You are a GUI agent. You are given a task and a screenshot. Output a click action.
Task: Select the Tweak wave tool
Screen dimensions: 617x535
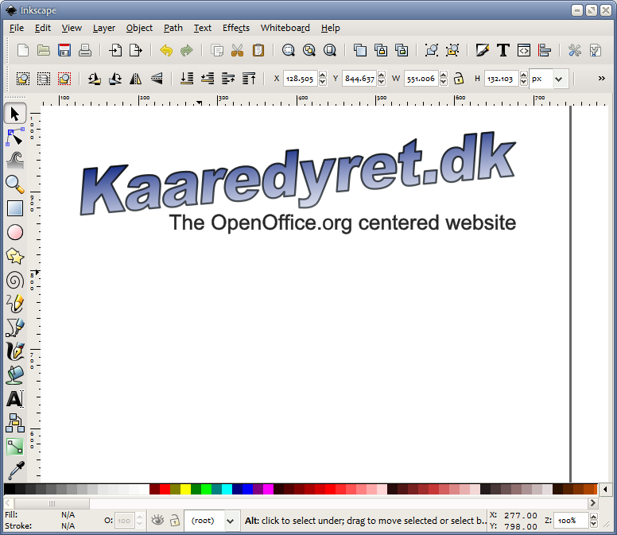[x=15, y=161]
